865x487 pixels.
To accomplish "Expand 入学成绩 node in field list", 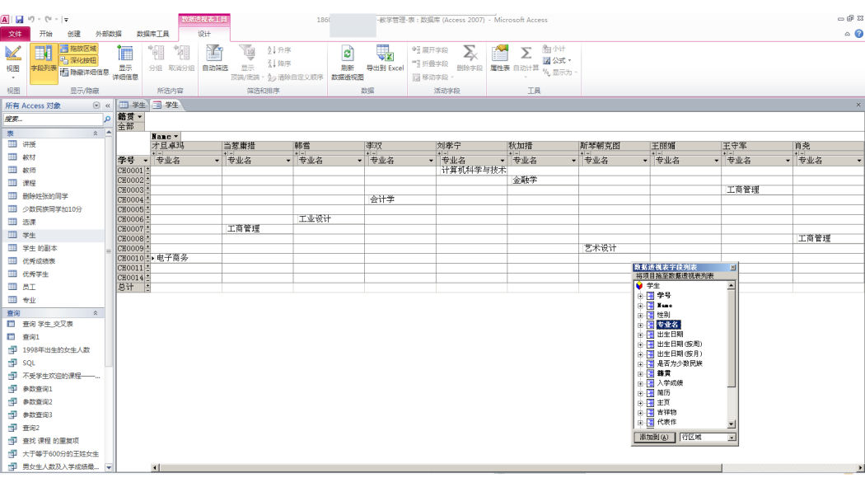I will 640,383.
